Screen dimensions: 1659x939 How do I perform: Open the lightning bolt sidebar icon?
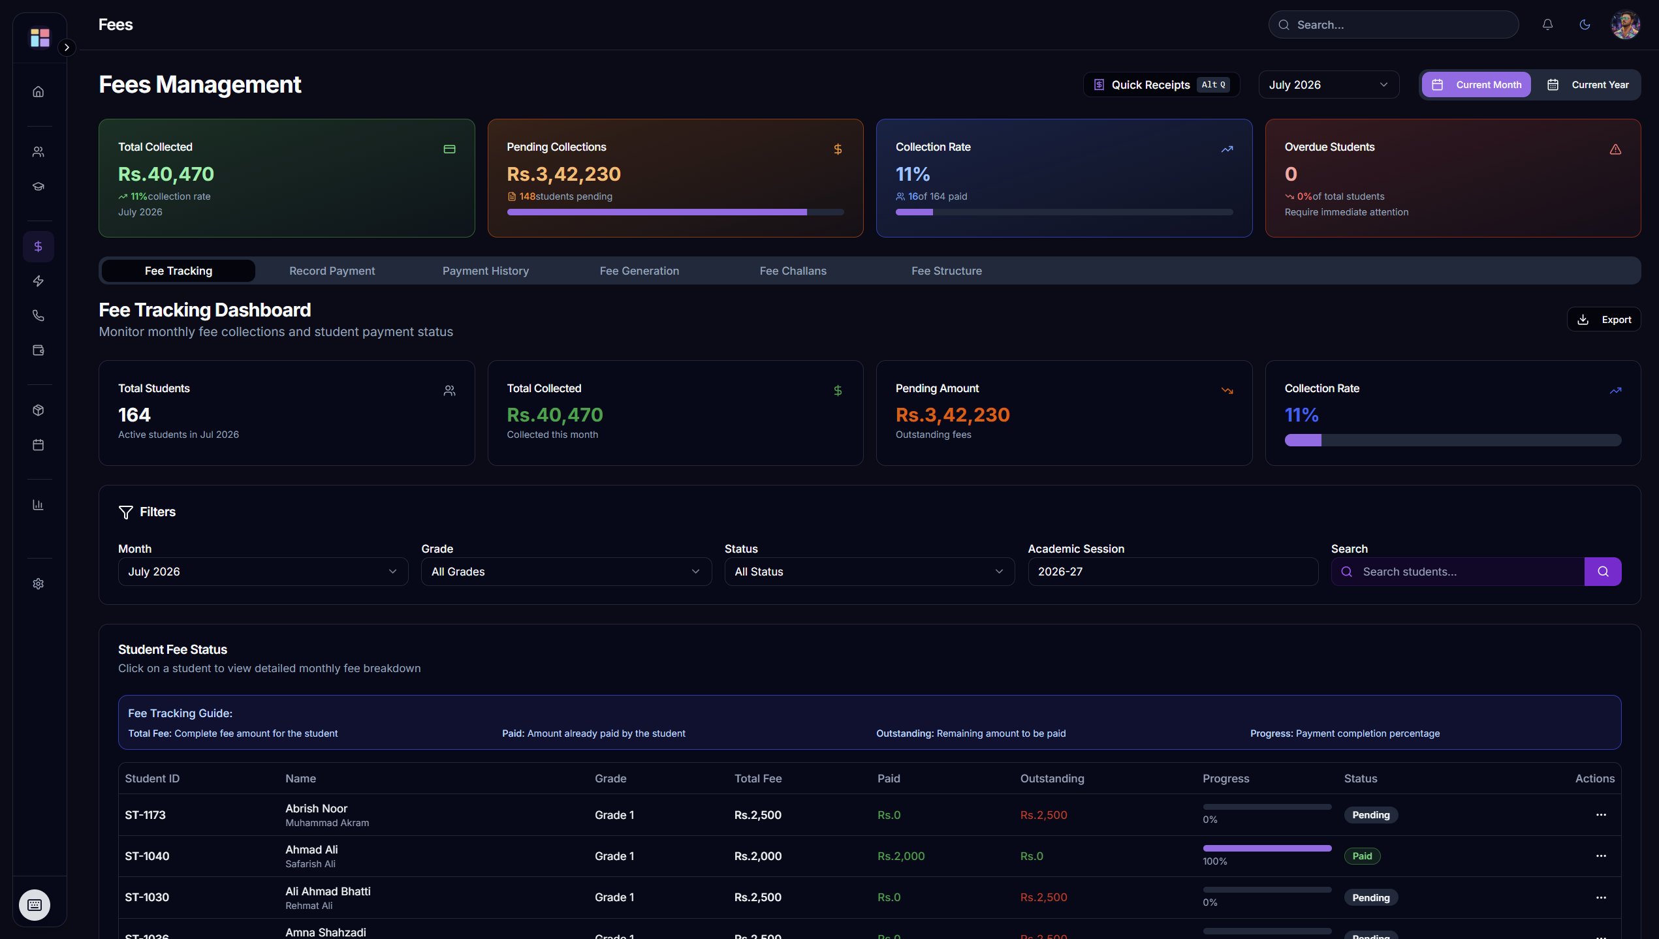pos(39,281)
